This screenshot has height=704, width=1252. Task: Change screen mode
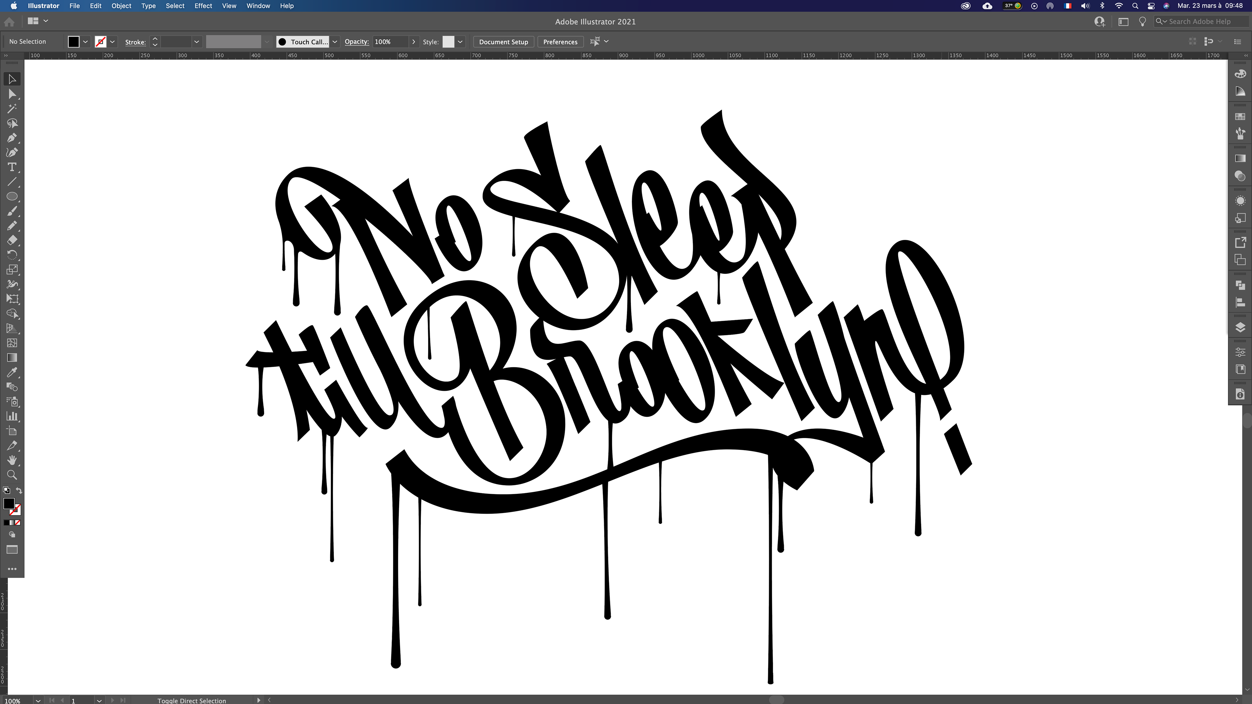point(12,550)
